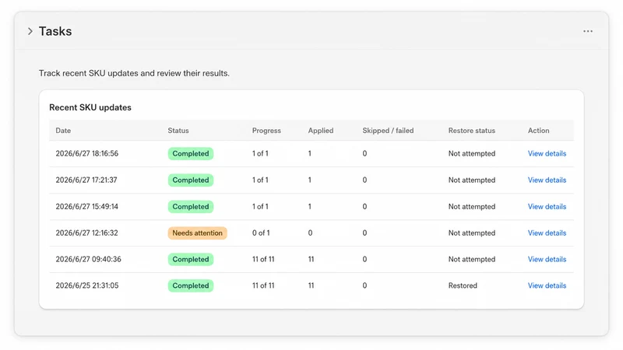The height and width of the screenshot is (350, 623).
Task: Click Completed badge in 15:49:14 row
Action: (x=190, y=207)
